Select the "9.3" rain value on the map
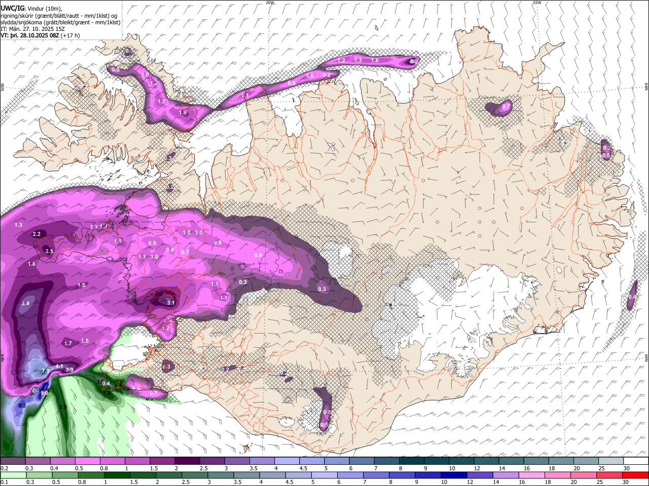The height and width of the screenshot is (486, 649). 22,406
